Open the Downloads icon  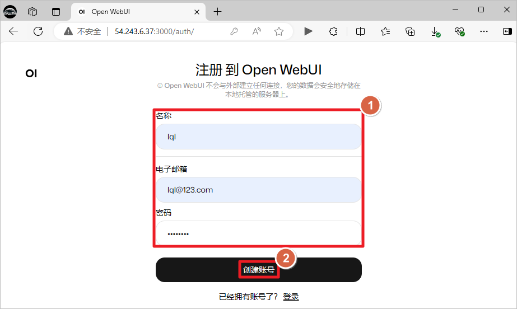pos(435,31)
